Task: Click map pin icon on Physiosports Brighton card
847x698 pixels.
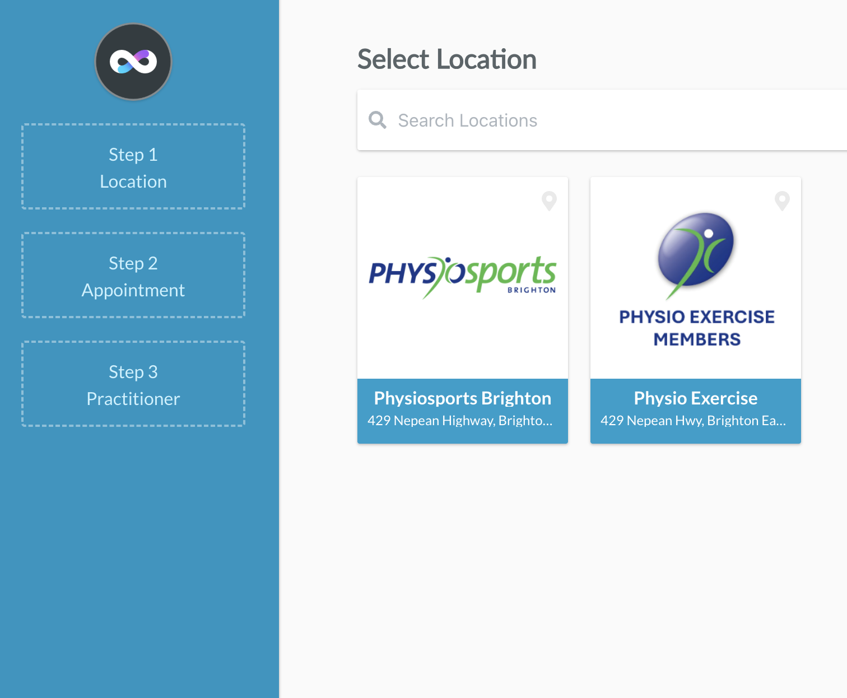Action: click(x=549, y=201)
